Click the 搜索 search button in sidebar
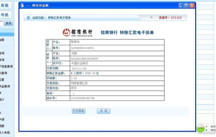This screenshot has width=216, height=137. point(8,23)
